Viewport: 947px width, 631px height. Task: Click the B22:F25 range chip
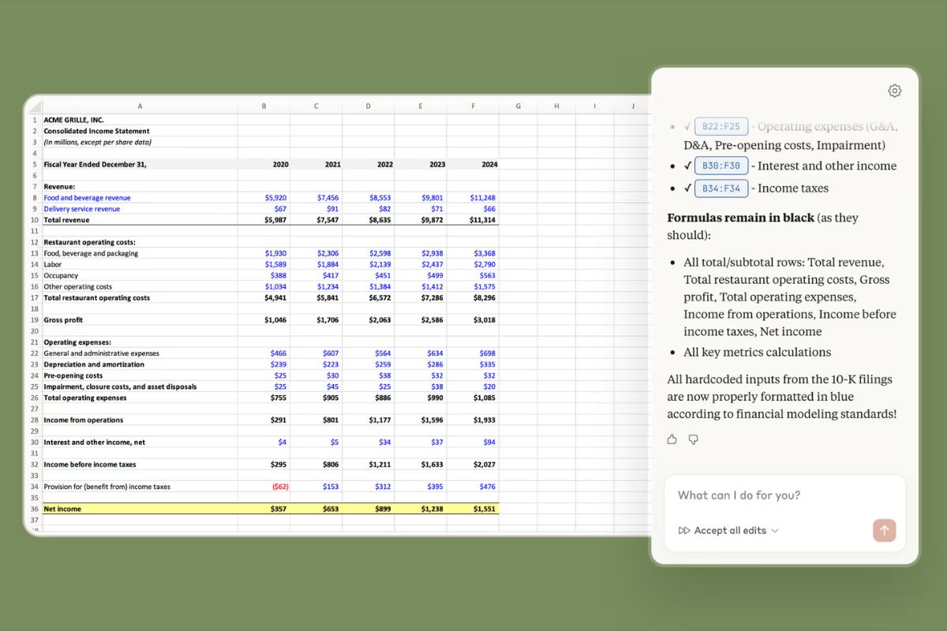coord(721,126)
